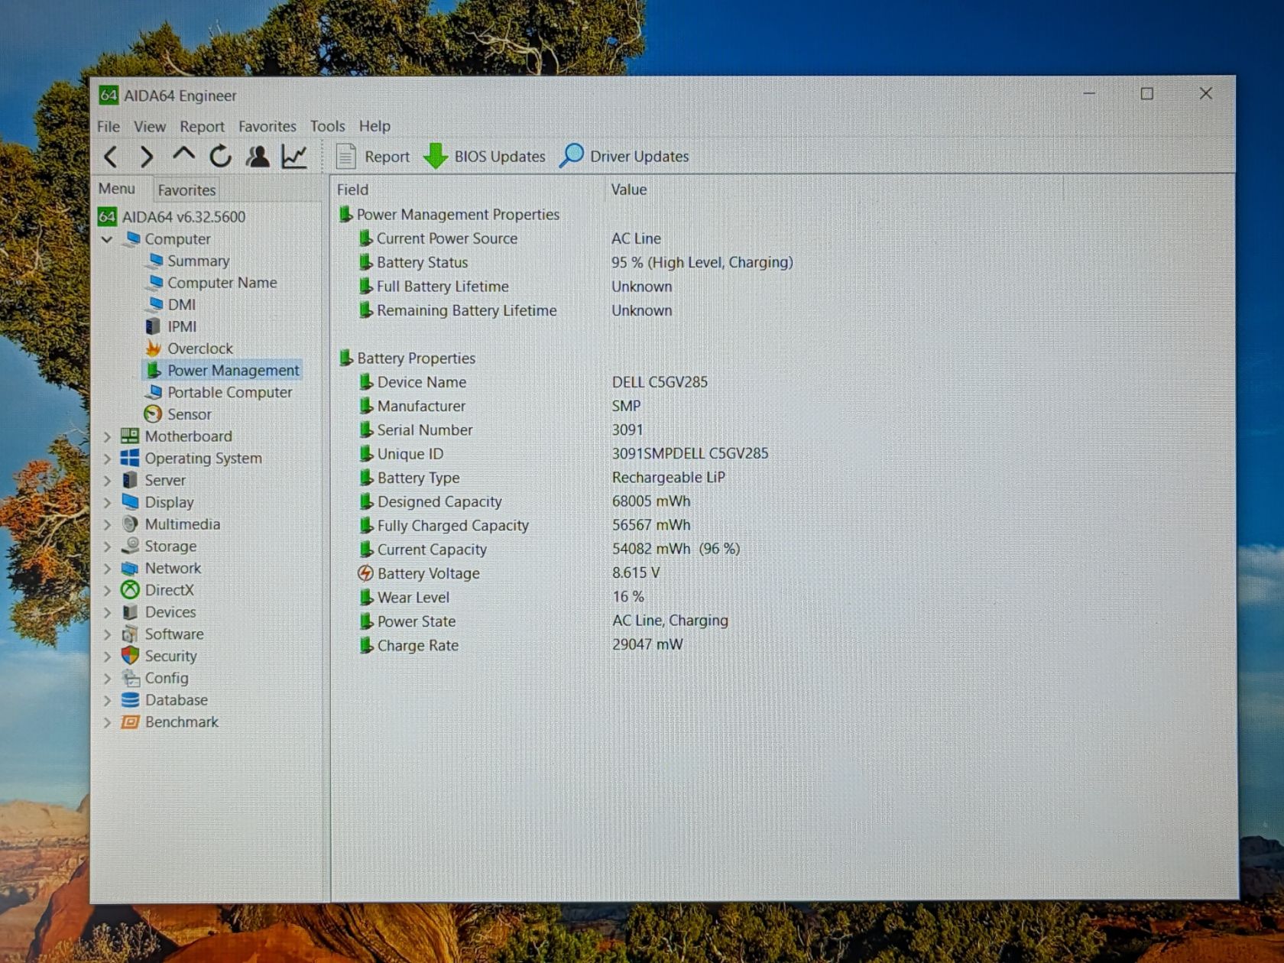Open the File menu
The width and height of the screenshot is (1284, 963).
109,126
